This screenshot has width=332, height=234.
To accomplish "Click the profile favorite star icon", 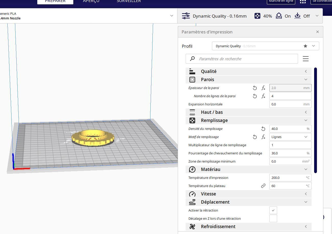I will click(305, 46).
